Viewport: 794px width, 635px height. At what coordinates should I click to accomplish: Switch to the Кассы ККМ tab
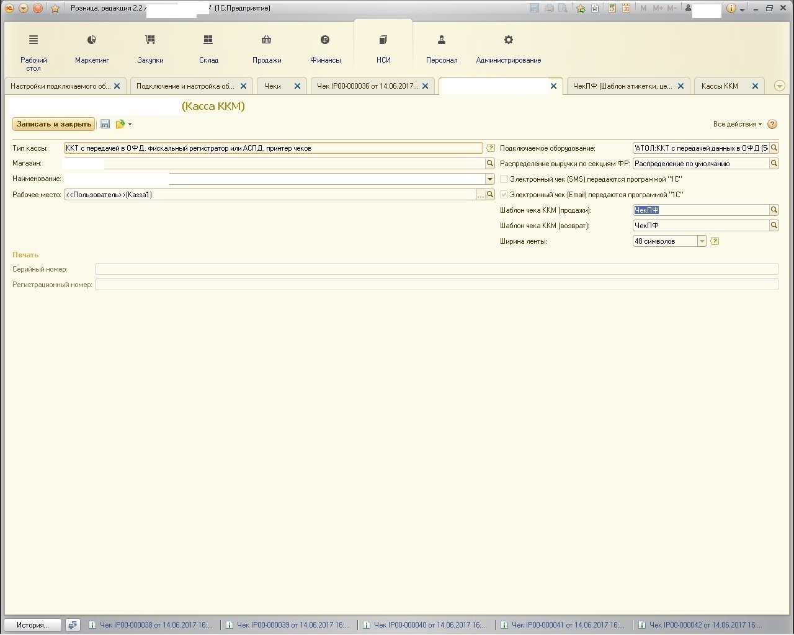[720, 86]
